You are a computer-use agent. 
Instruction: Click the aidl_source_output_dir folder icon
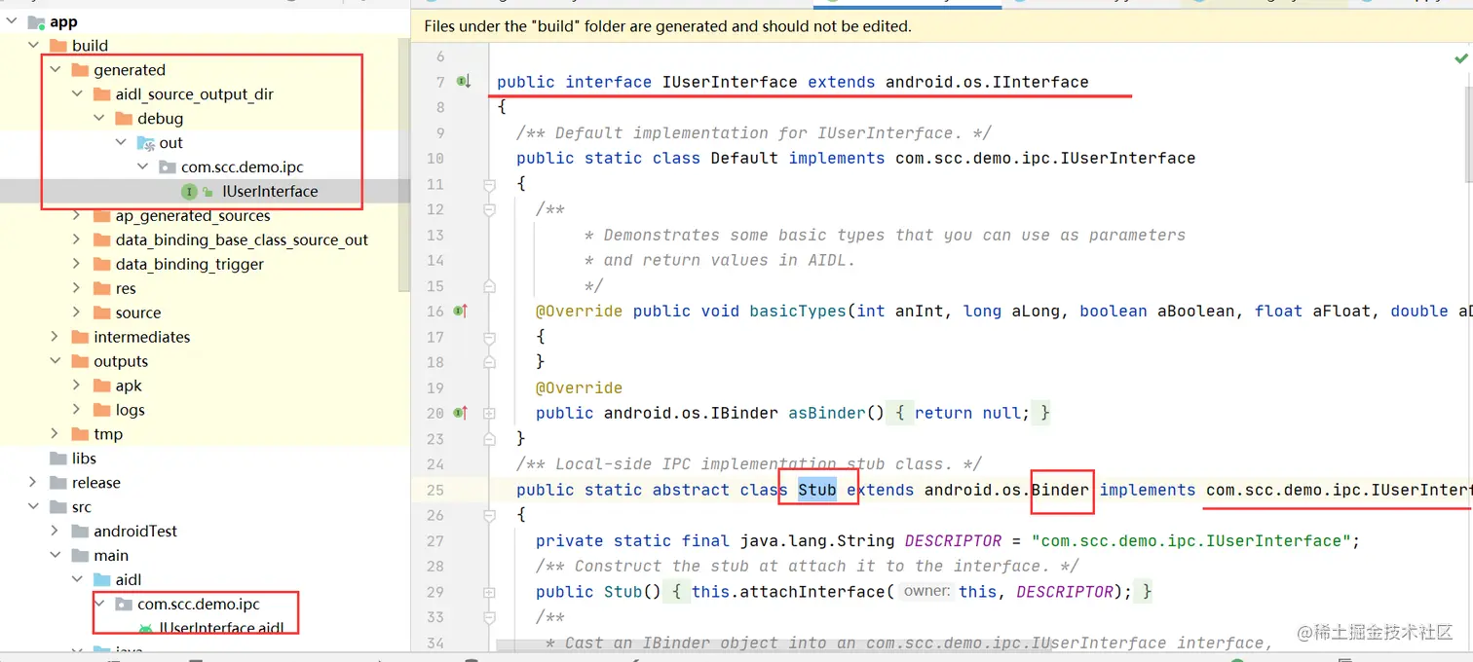pyautogui.click(x=101, y=94)
